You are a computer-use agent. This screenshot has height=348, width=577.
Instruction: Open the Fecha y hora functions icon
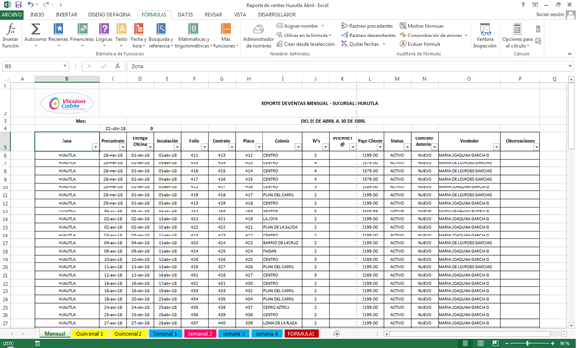point(138,29)
